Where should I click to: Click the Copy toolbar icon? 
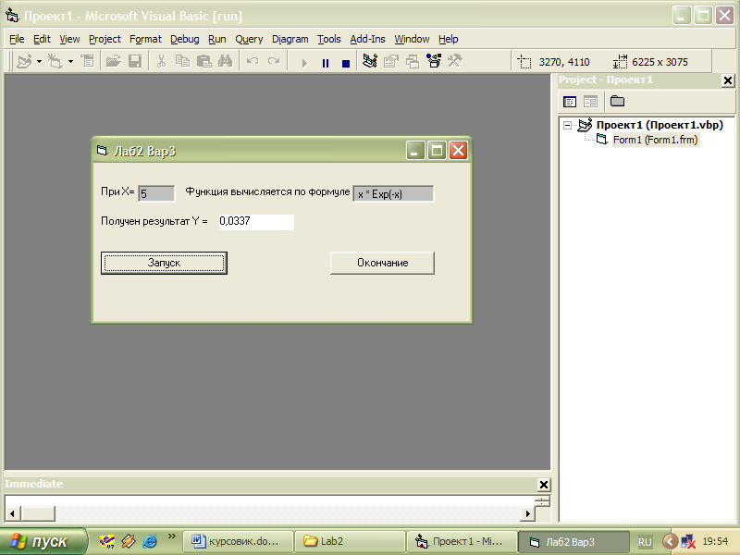(182, 61)
